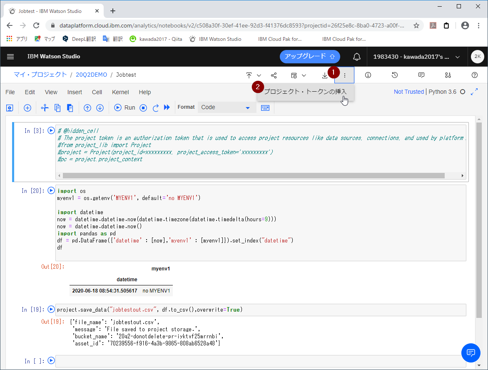Expand the job options chevron

tap(304, 75)
